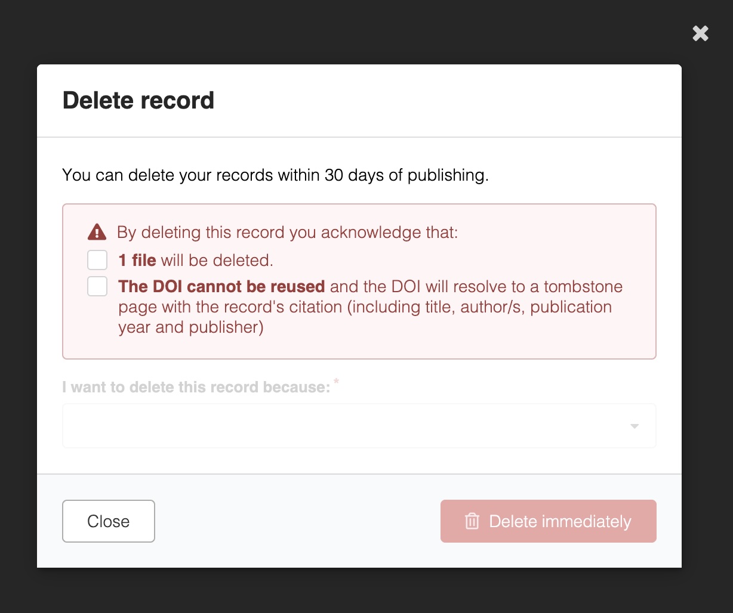Screen dimensions: 733x613
Task: Open the empty deletion reason select field
Action: pos(346,426)
